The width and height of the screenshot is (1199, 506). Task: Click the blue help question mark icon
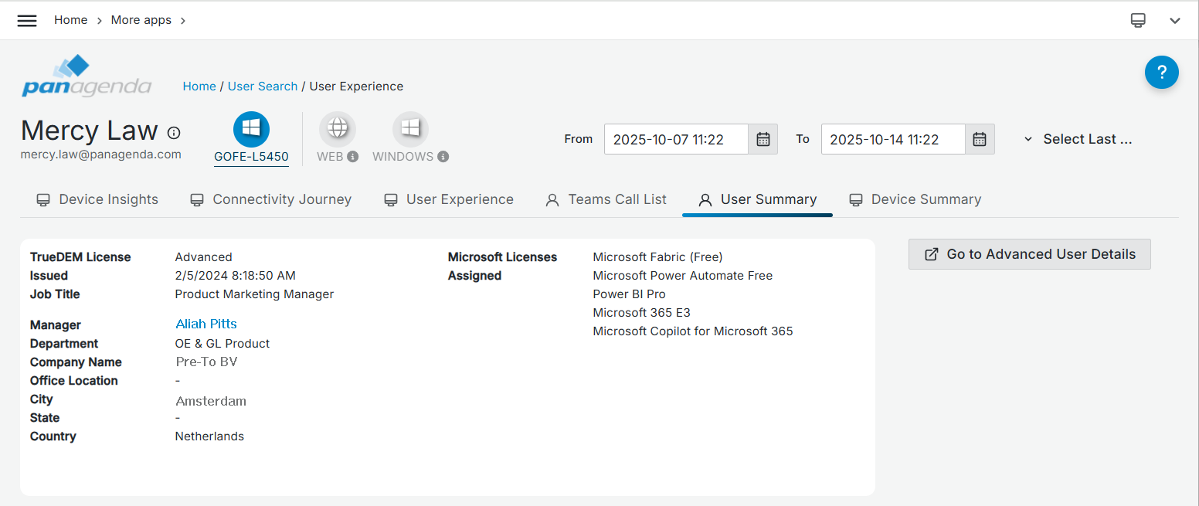[1161, 73]
